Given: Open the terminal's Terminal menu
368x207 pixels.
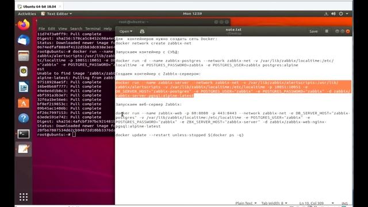Looking at the screenshot, I should coord(93,29).
